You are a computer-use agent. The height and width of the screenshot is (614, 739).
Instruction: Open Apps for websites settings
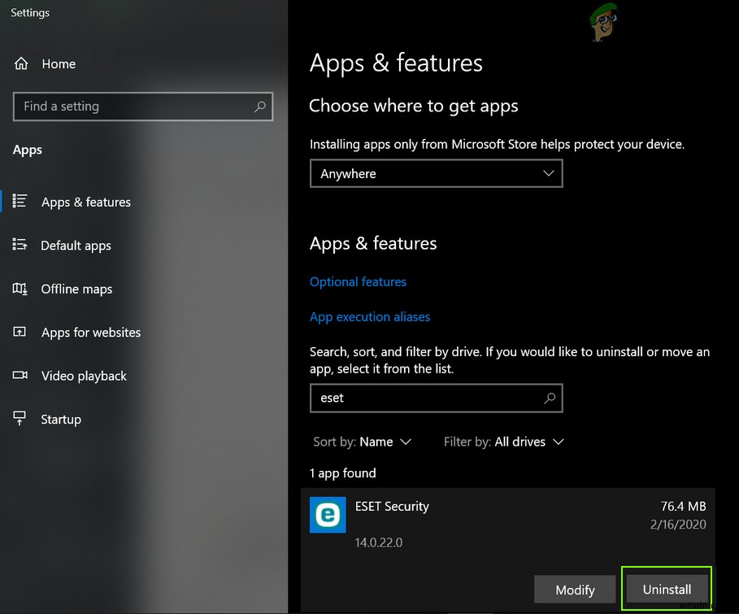click(x=18, y=332)
